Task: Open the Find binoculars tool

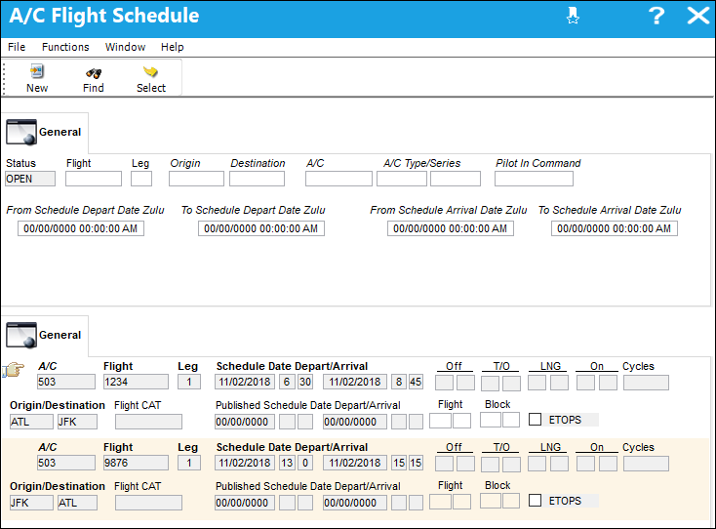Action: click(93, 72)
